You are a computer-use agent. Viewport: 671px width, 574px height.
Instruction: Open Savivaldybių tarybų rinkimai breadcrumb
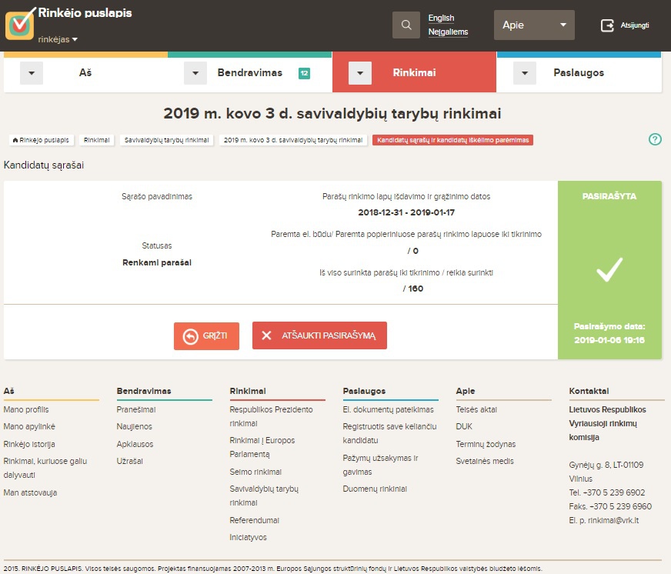pyautogui.click(x=166, y=140)
